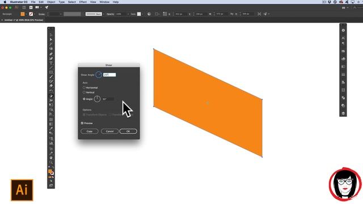363x204 pixels.
Task: Open the graphic Style dropdown arrow
Action: (x=142, y=14)
